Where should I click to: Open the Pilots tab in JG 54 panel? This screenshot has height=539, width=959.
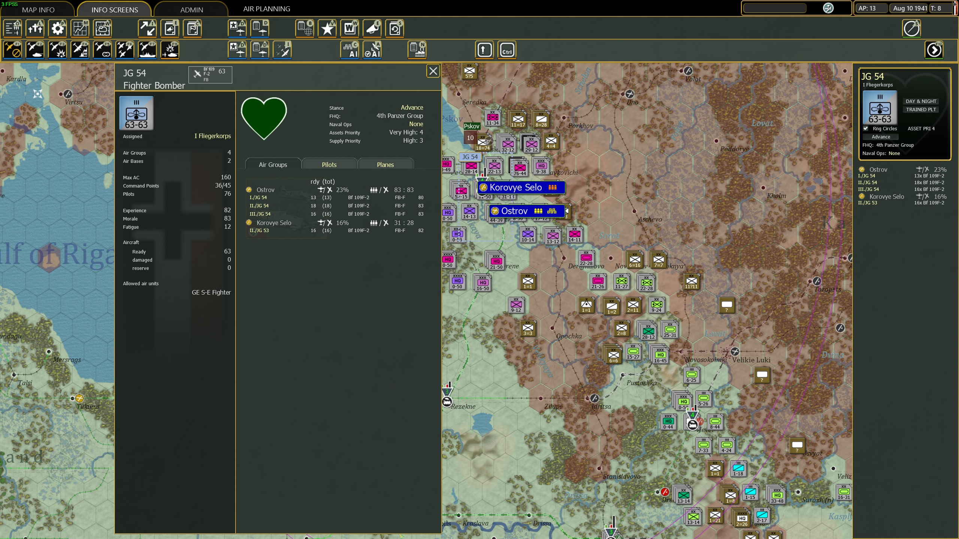click(x=329, y=165)
